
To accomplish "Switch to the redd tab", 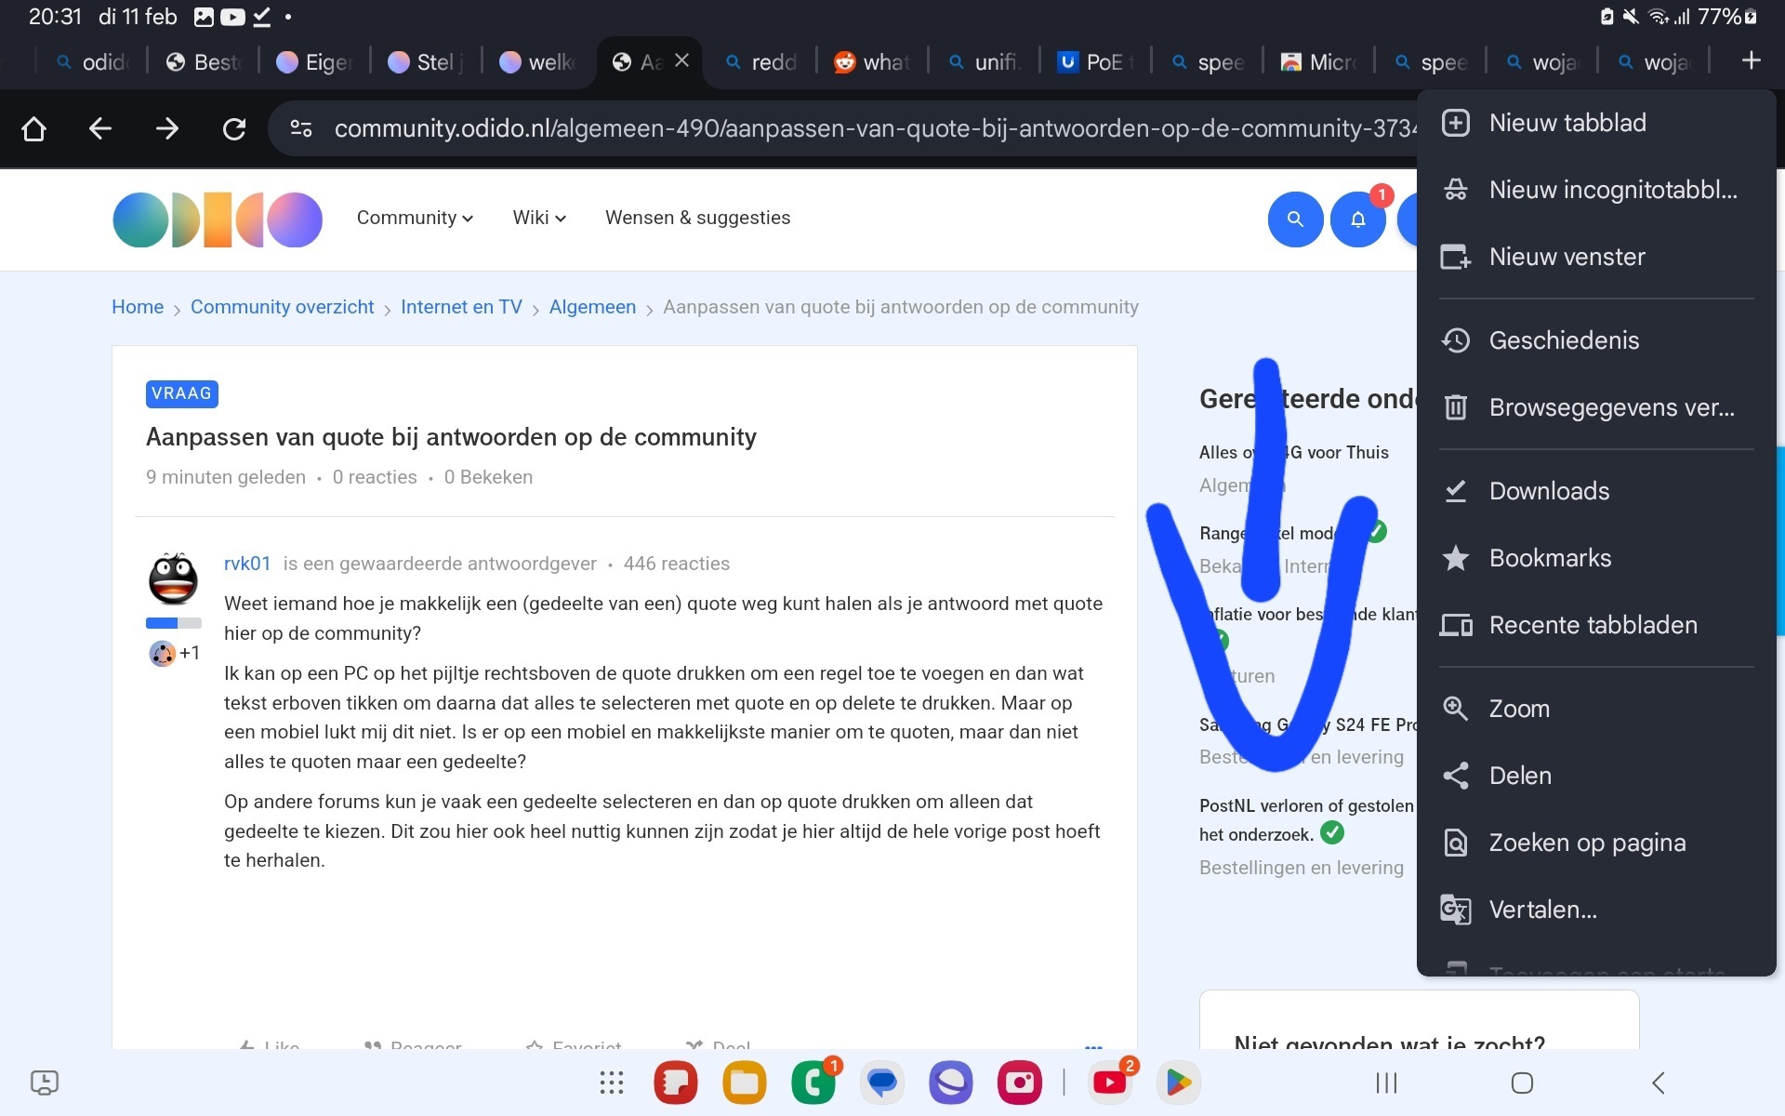I will coord(761,62).
